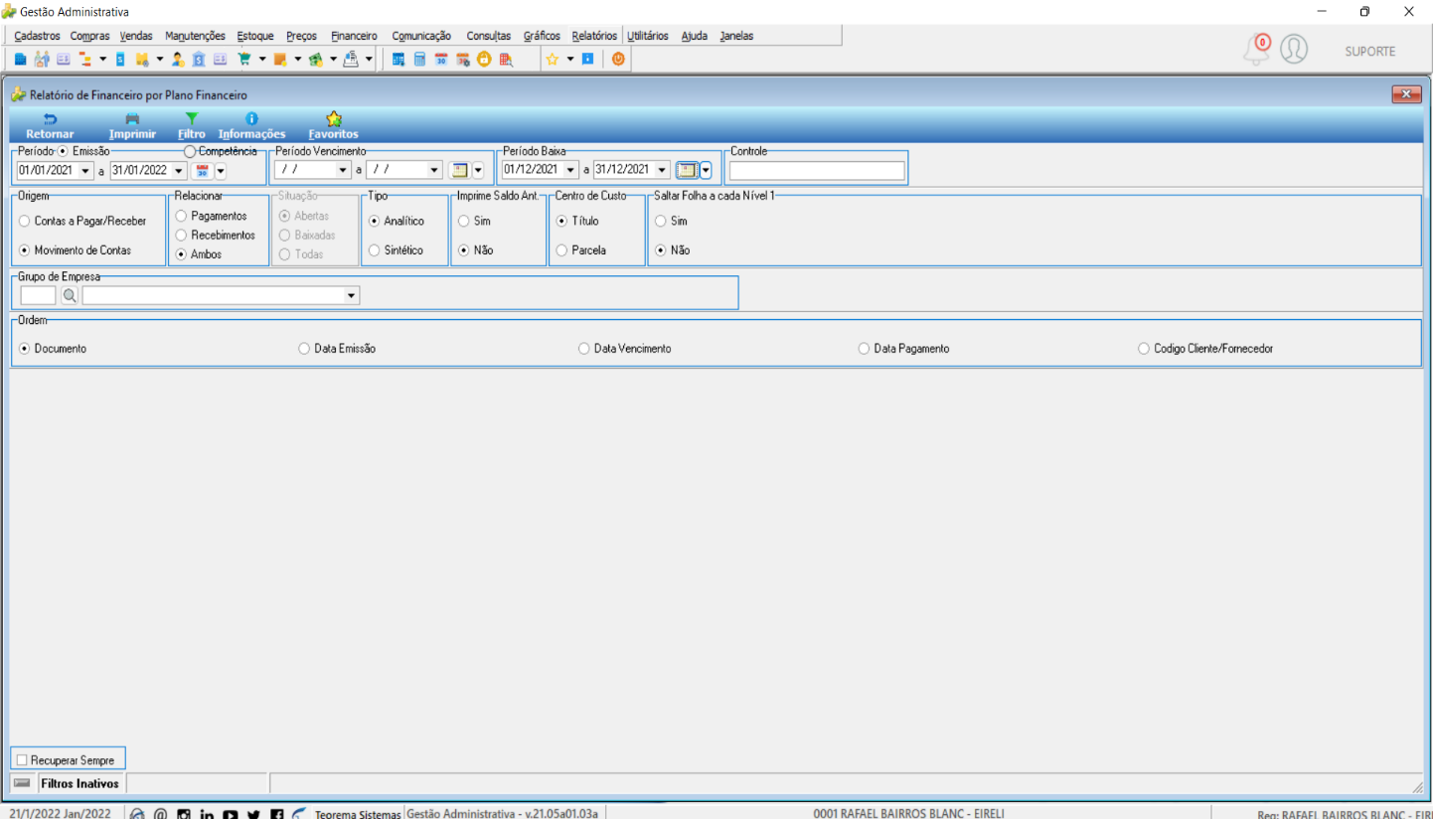Click the bank building toolbar icon

click(x=199, y=60)
